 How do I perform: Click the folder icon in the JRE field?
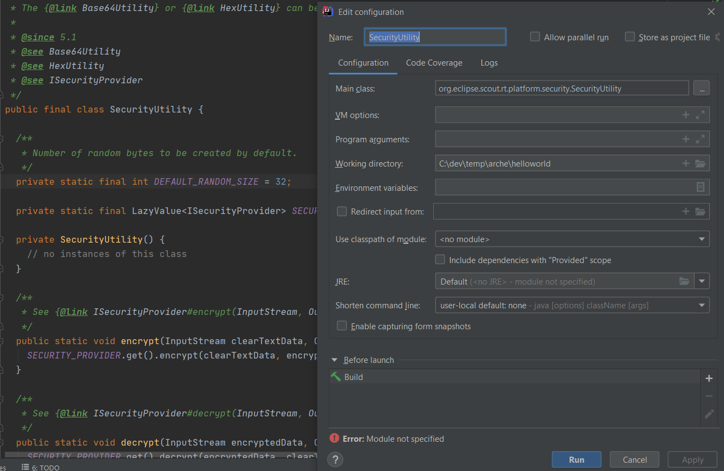684,281
